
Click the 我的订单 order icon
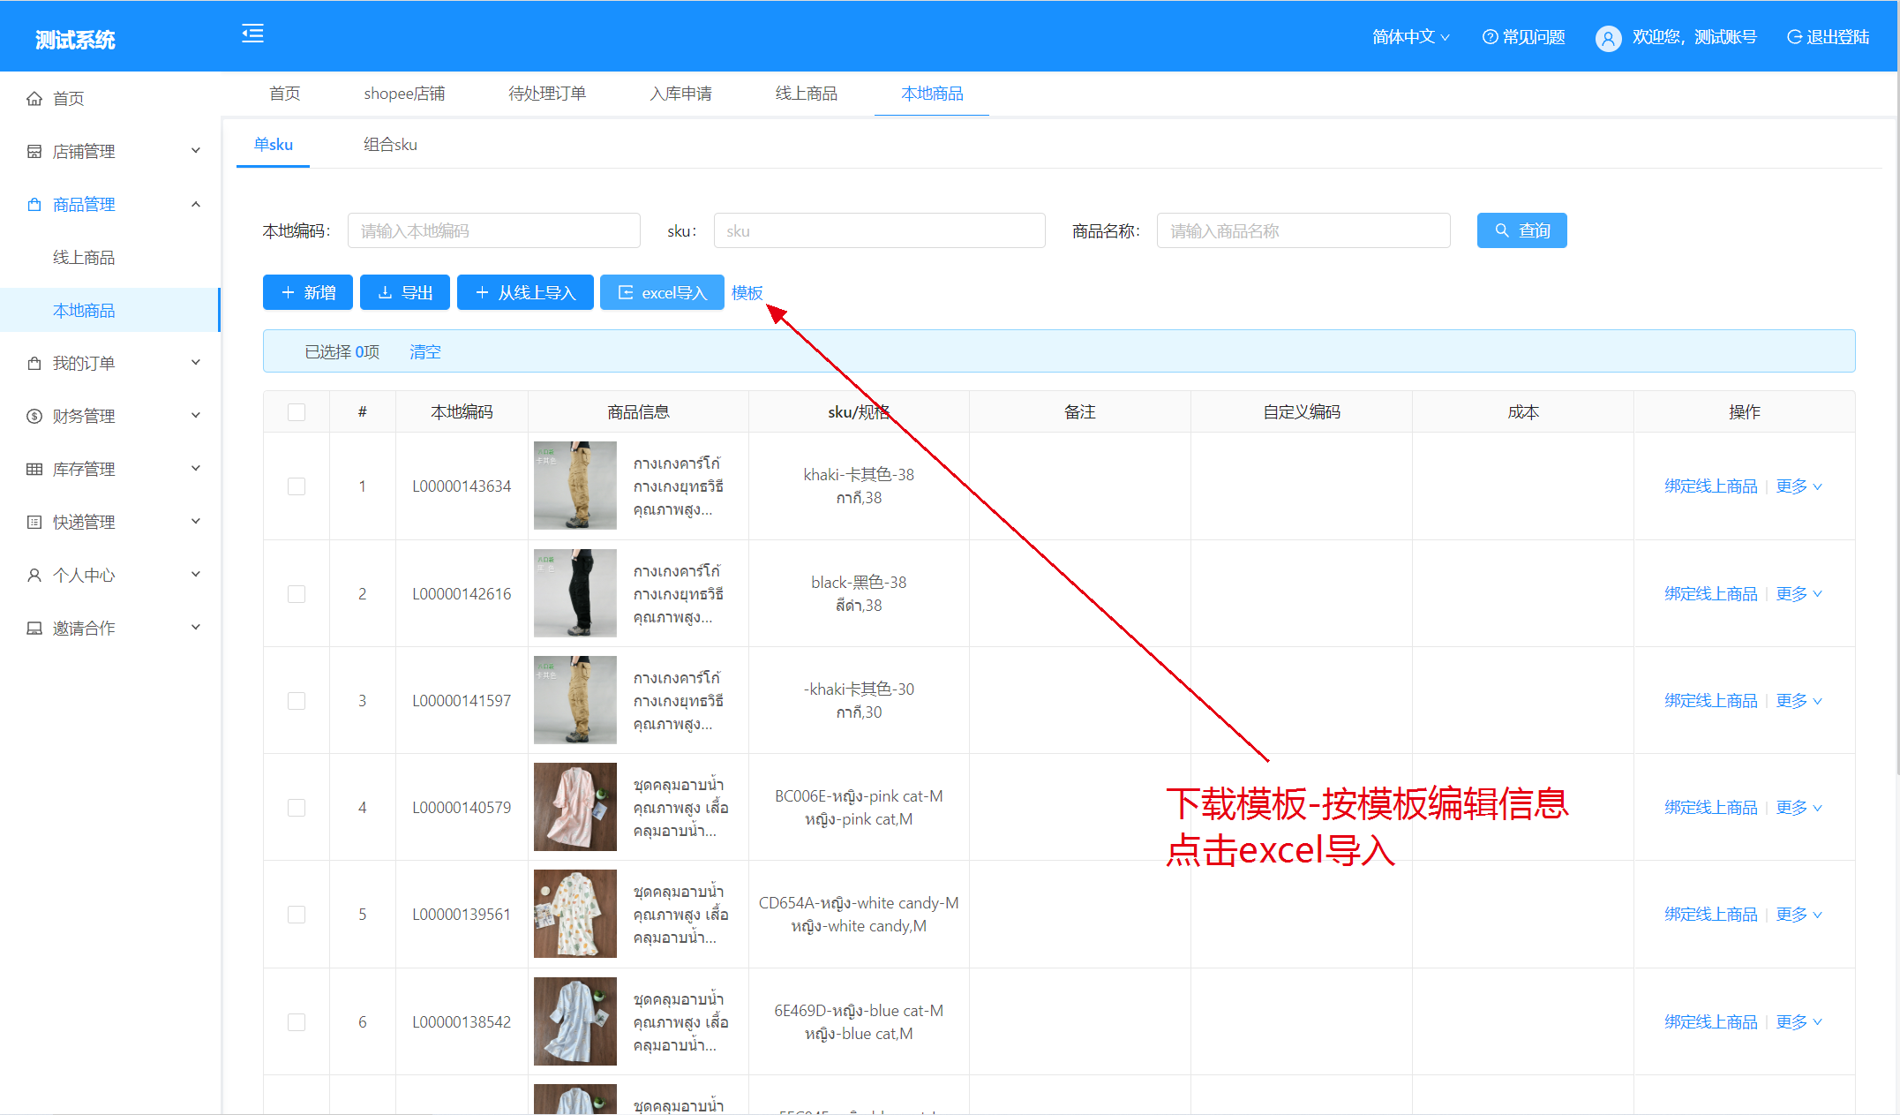pos(34,363)
